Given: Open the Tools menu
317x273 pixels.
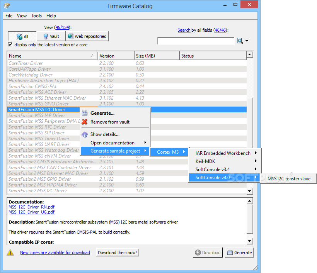Looking at the screenshot, I should (x=36, y=16).
